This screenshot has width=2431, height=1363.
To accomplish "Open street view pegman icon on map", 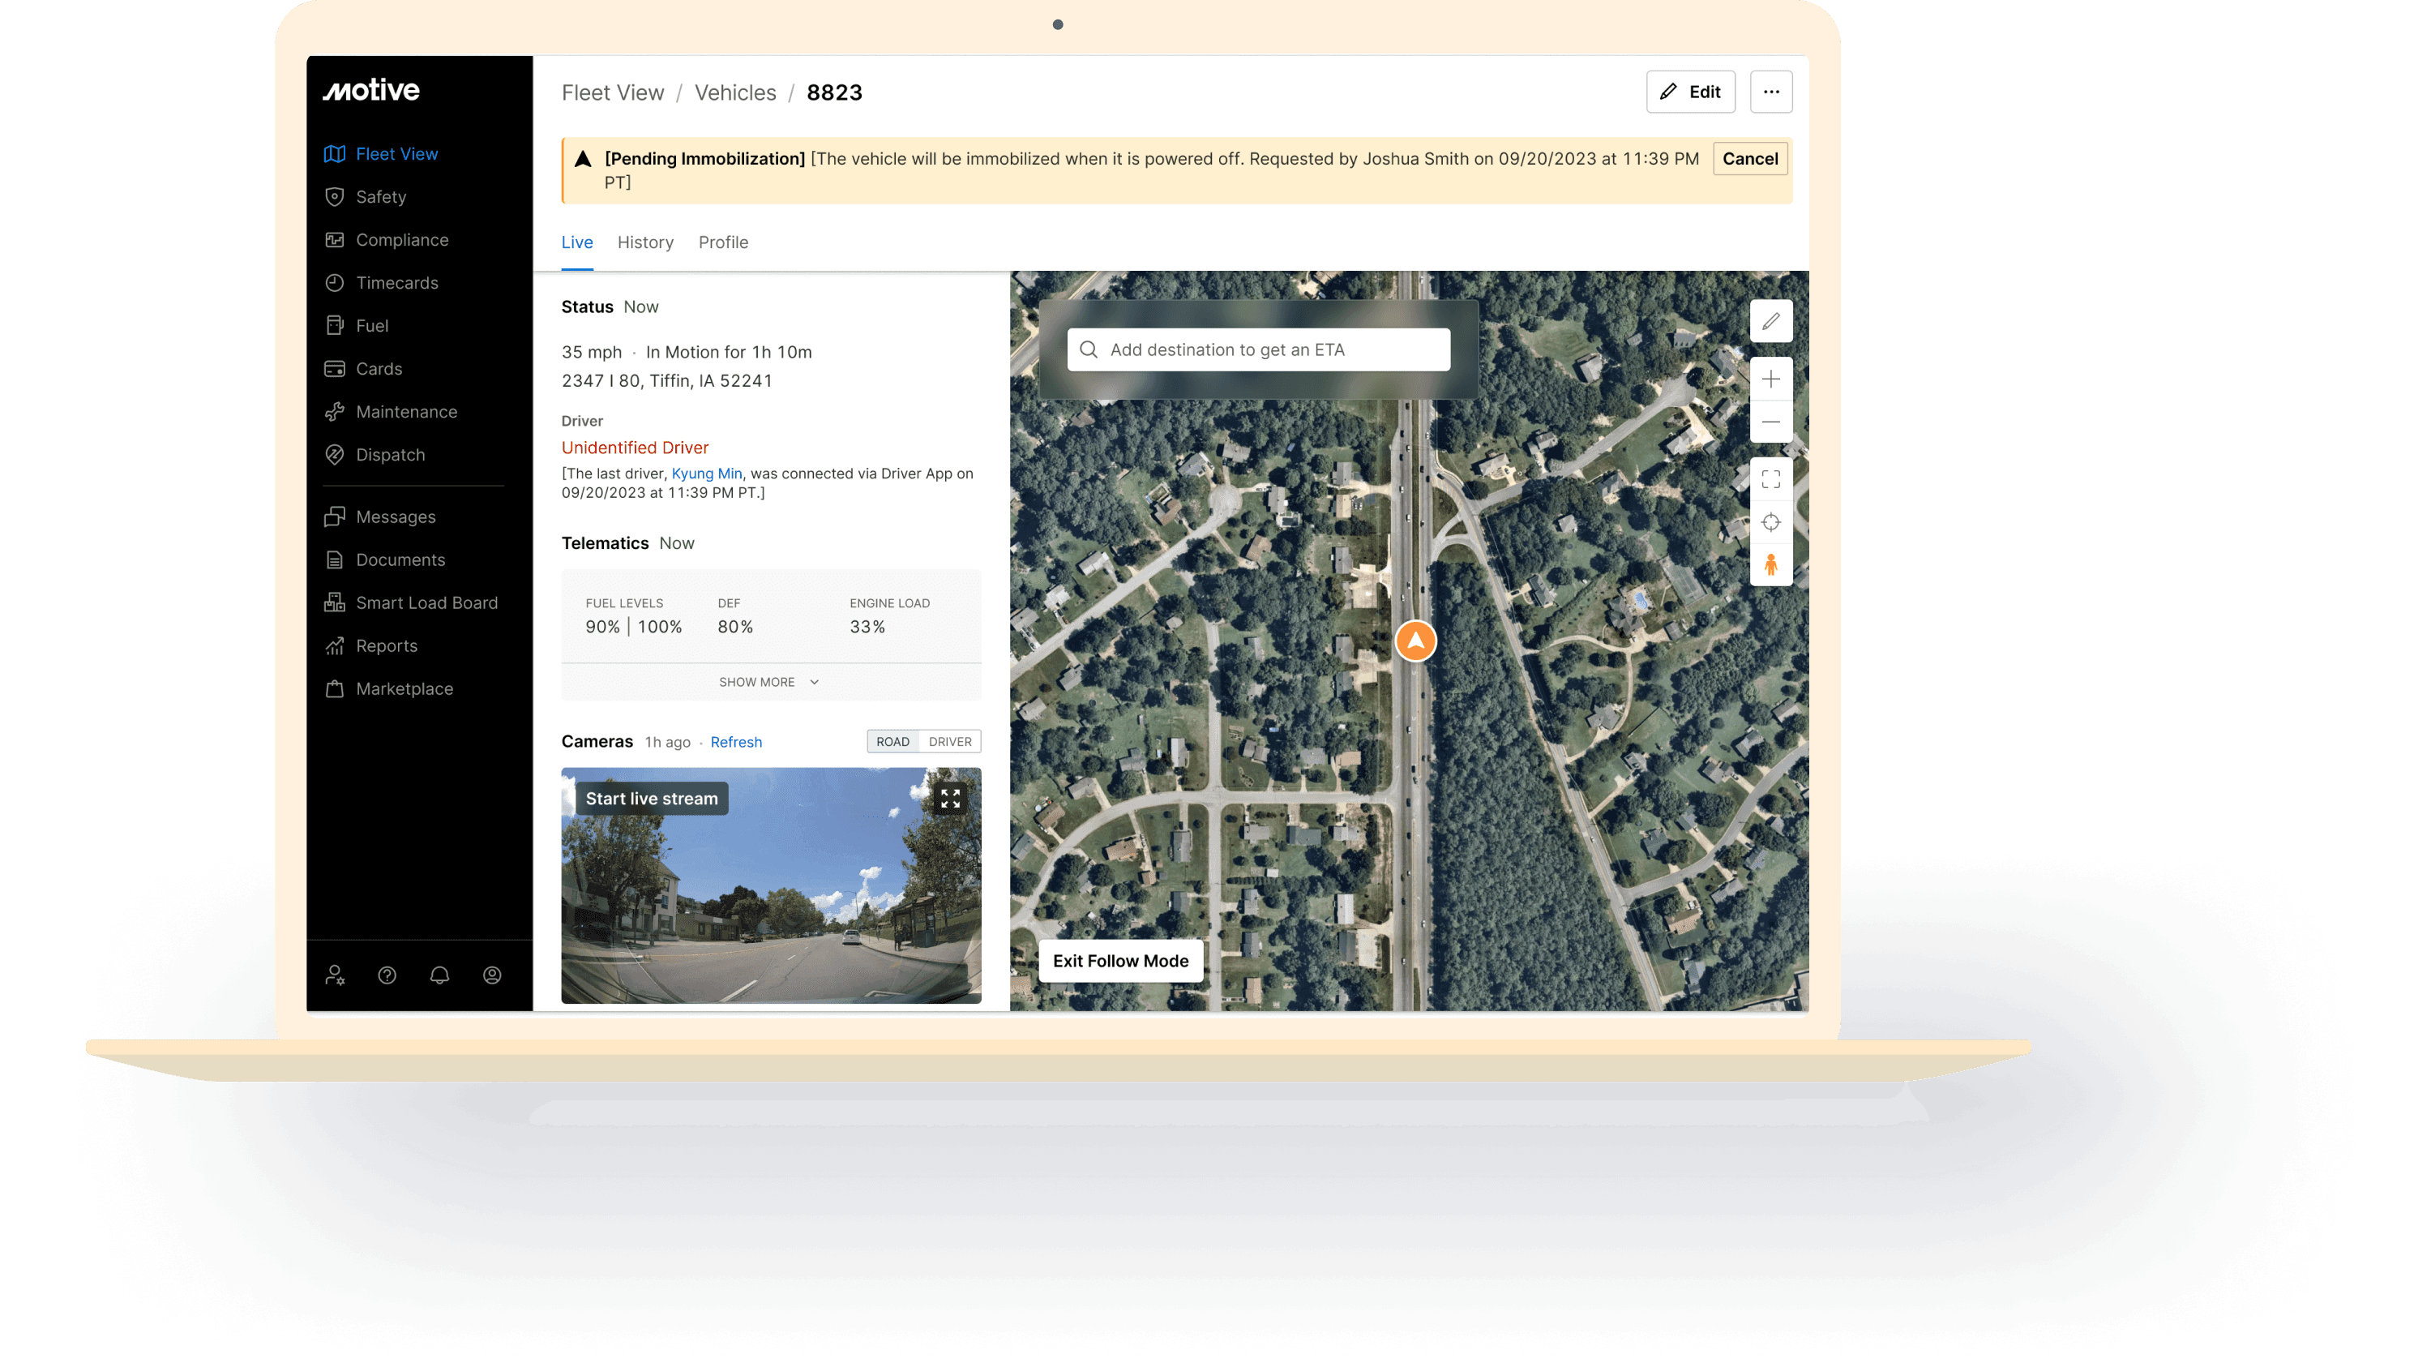I will click(1770, 564).
